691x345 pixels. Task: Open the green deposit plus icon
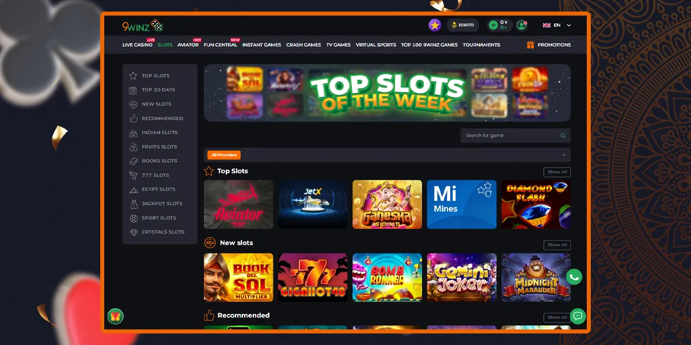492,25
